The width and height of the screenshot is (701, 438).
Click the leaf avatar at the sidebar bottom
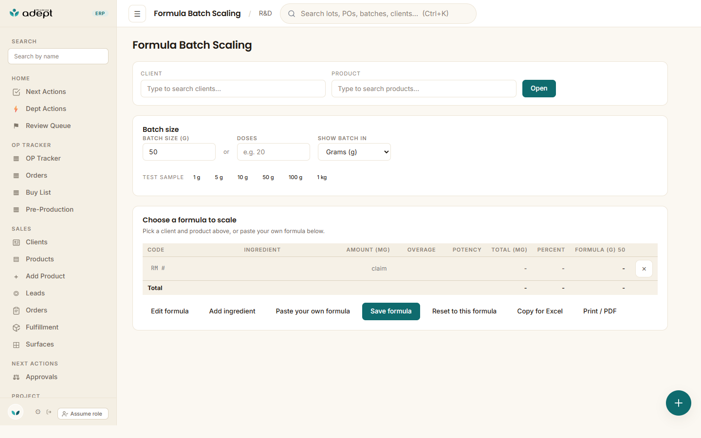(x=16, y=412)
